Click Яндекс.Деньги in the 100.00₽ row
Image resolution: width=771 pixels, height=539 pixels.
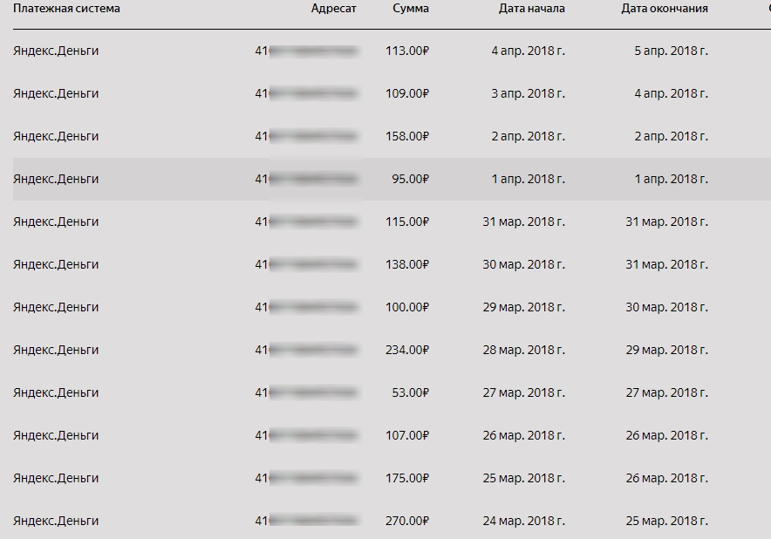point(56,307)
